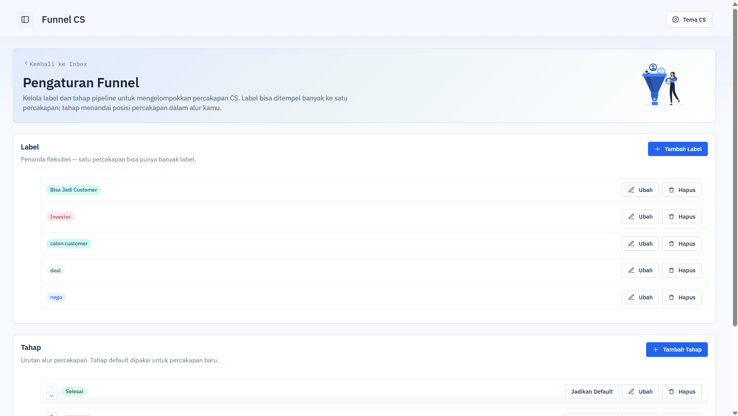
Task: Click the Tambah Label button
Action: [x=677, y=149]
